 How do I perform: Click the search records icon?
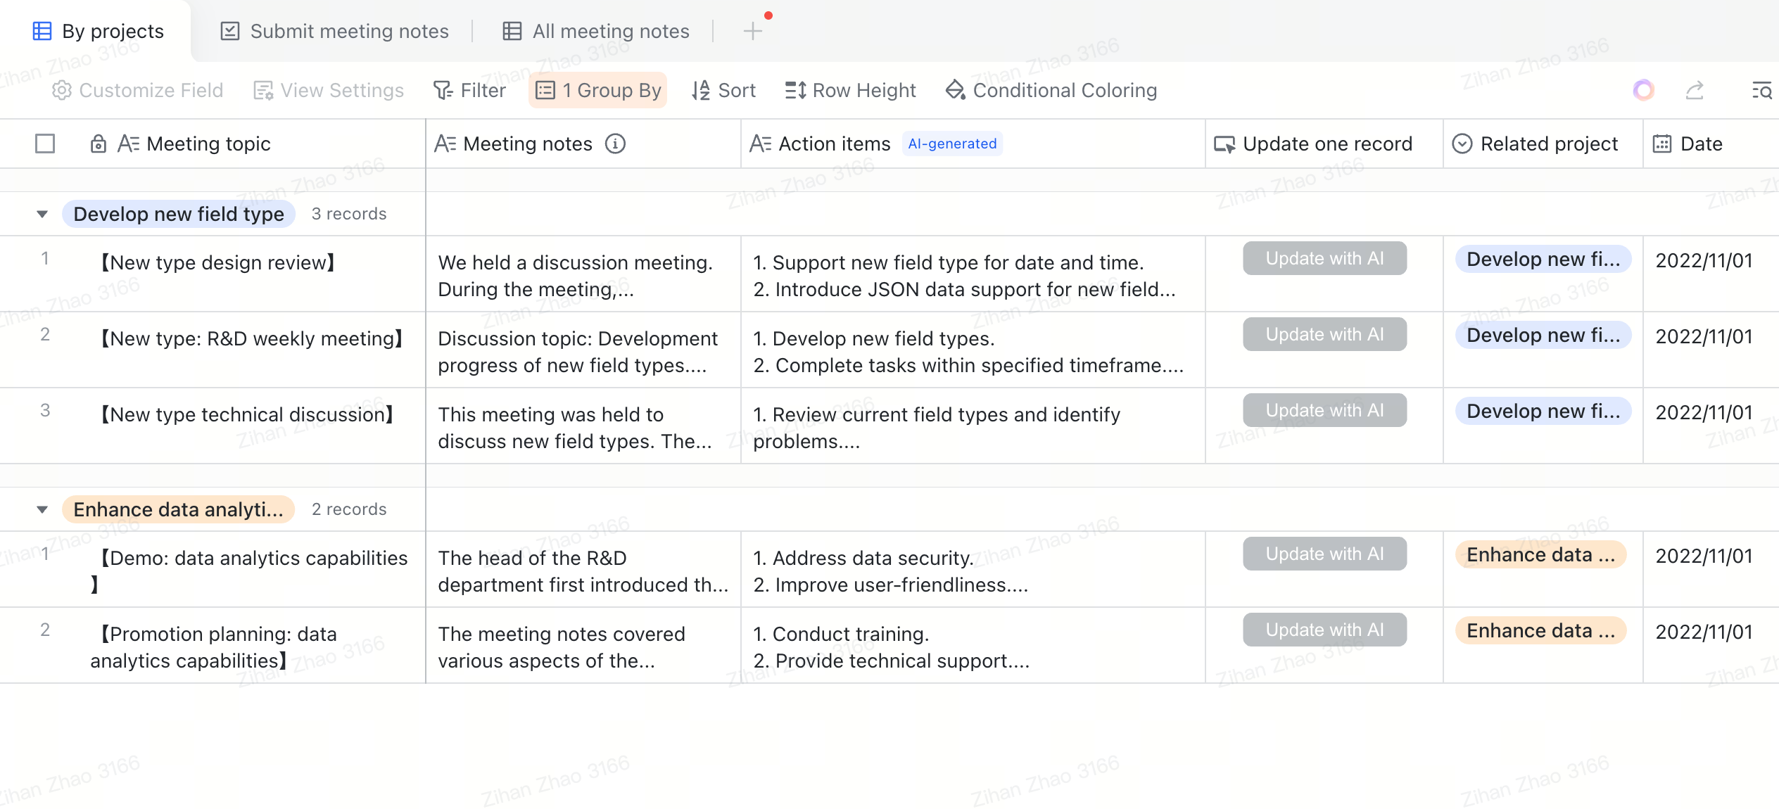[1761, 90]
